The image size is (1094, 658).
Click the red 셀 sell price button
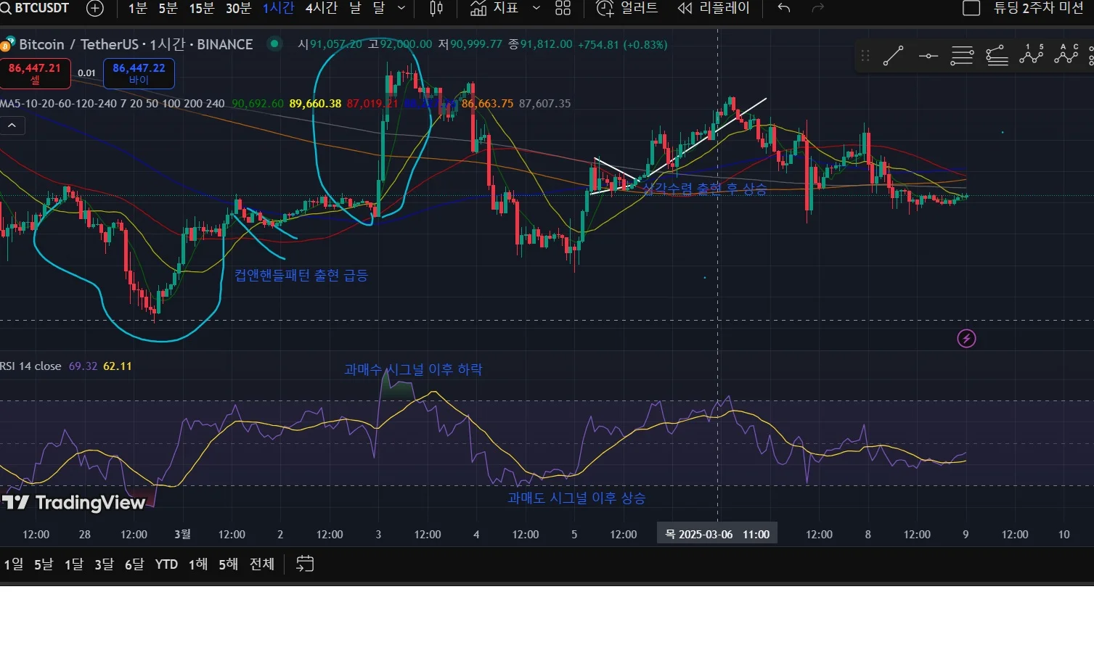(35, 73)
